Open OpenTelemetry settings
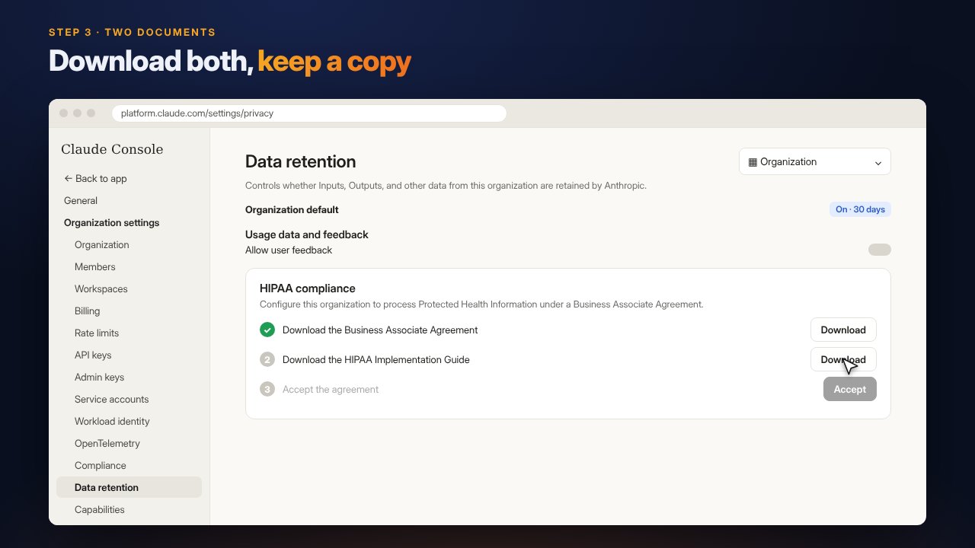This screenshot has width=975, height=548. click(x=107, y=443)
